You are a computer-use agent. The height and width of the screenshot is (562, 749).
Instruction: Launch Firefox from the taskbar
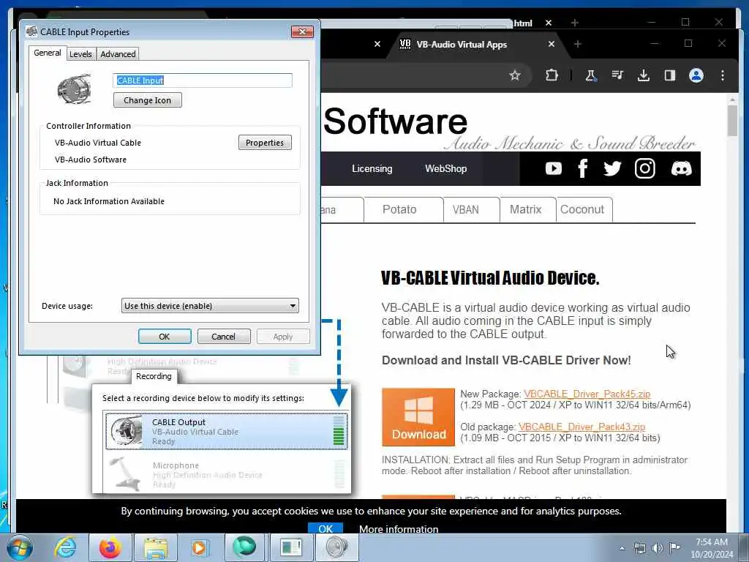pos(110,547)
